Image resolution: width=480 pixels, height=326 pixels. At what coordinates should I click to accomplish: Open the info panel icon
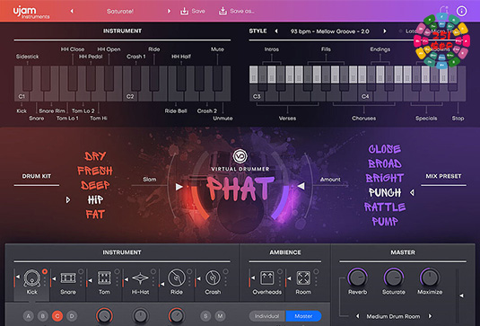(x=462, y=11)
